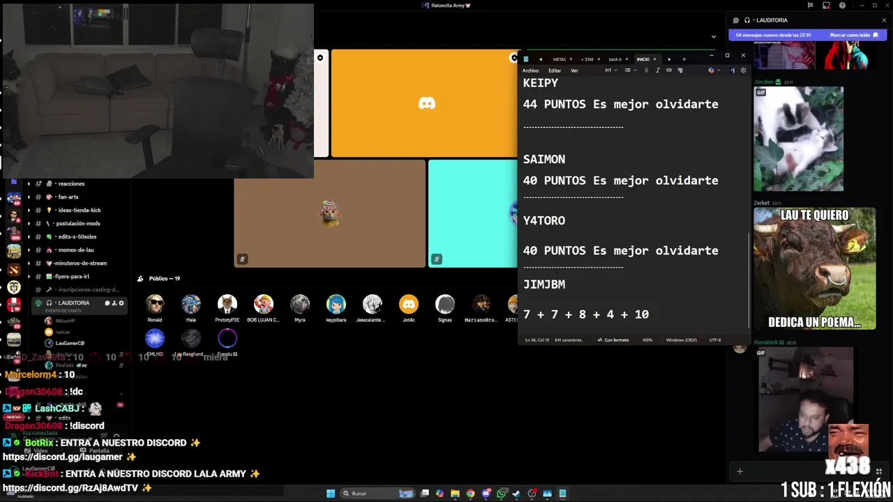Open Windows Start menu
The image size is (893, 502).
click(331, 494)
